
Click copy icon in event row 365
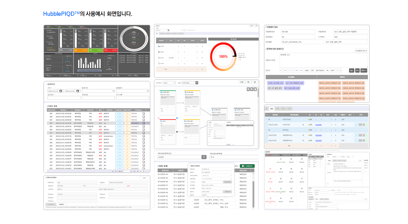tap(144, 126)
